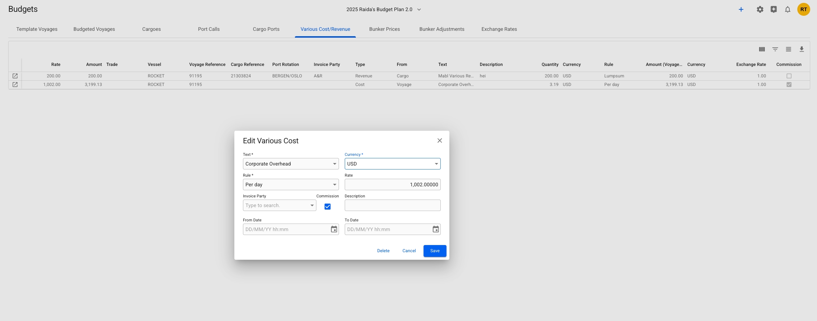Open the Corporate Overhead row edit icon
817x321 pixels.
[x=15, y=85]
